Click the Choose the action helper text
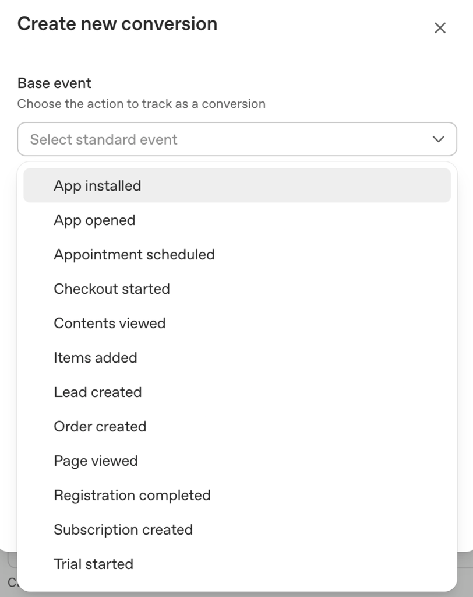This screenshot has height=597, width=473. [x=141, y=104]
